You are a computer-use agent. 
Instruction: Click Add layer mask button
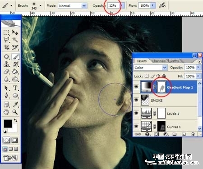156,134
